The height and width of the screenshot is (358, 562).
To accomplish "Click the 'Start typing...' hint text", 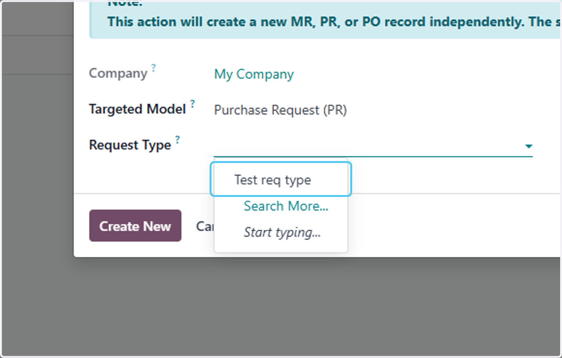I will 282,232.
